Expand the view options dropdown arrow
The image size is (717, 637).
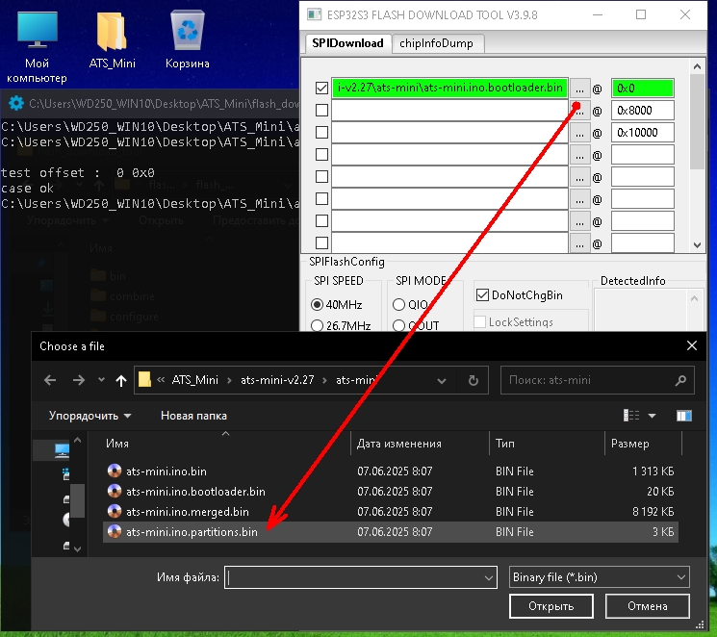[x=653, y=416]
